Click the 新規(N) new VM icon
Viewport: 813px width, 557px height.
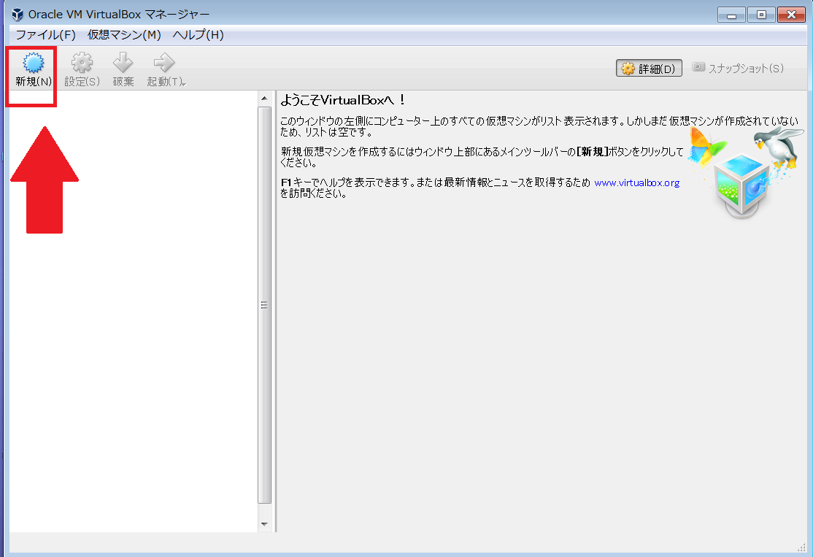tap(33, 63)
